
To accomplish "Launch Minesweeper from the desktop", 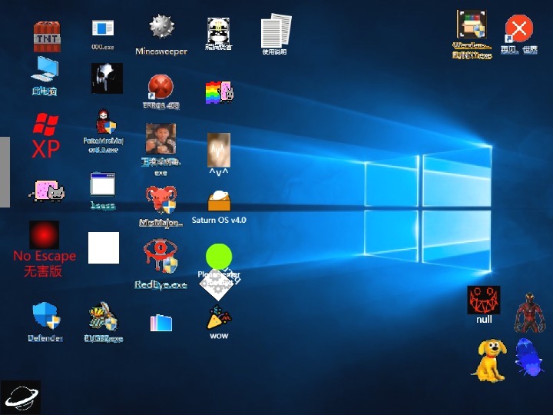I will coord(161,35).
